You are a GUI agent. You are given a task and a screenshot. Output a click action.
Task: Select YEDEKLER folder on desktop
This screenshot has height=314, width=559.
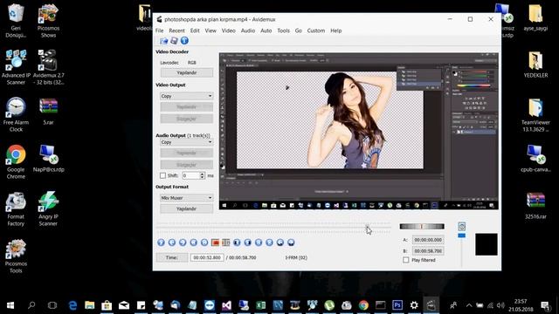click(x=535, y=65)
